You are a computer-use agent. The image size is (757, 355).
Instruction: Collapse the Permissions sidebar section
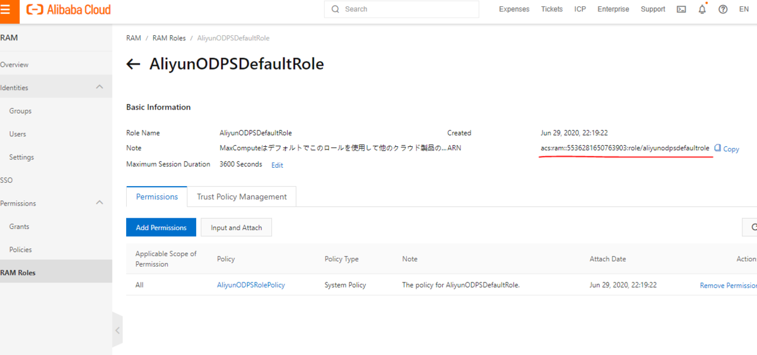[99, 202]
